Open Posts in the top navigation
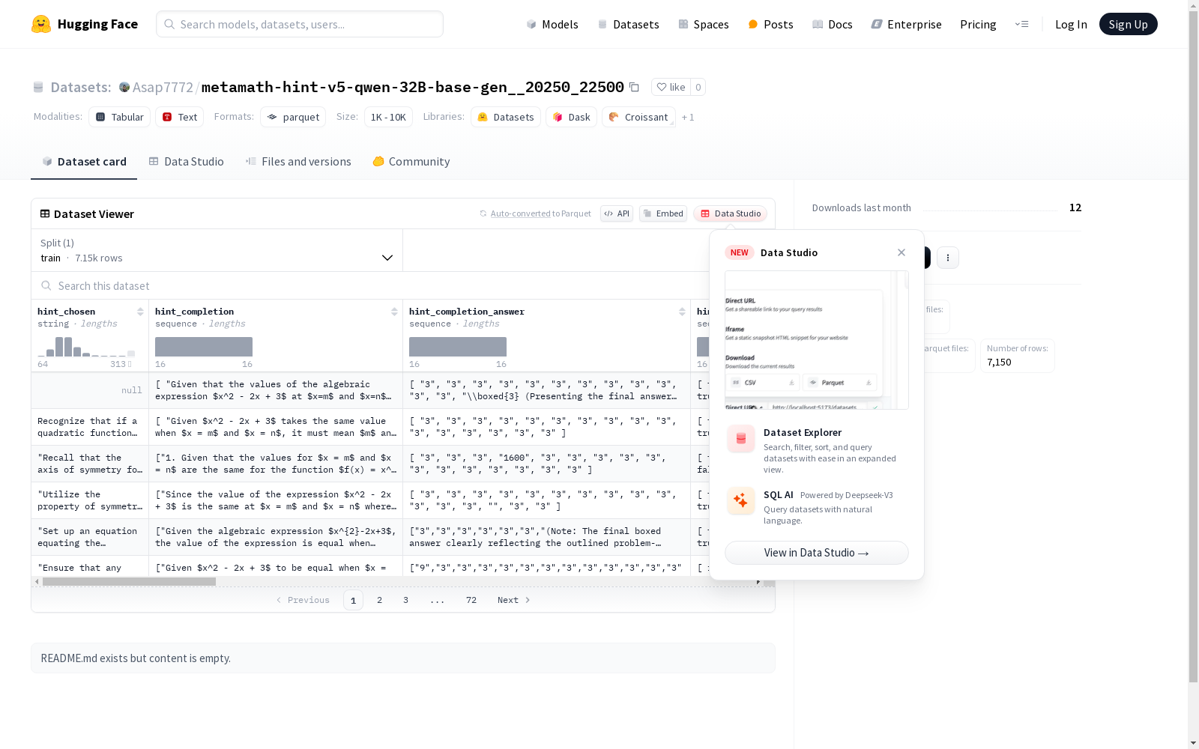This screenshot has width=1199, height=749. tap(771, 24)
